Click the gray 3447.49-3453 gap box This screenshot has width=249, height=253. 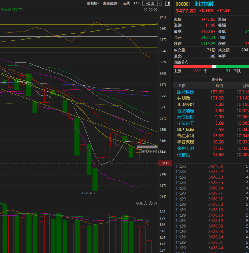coord(147,147)
